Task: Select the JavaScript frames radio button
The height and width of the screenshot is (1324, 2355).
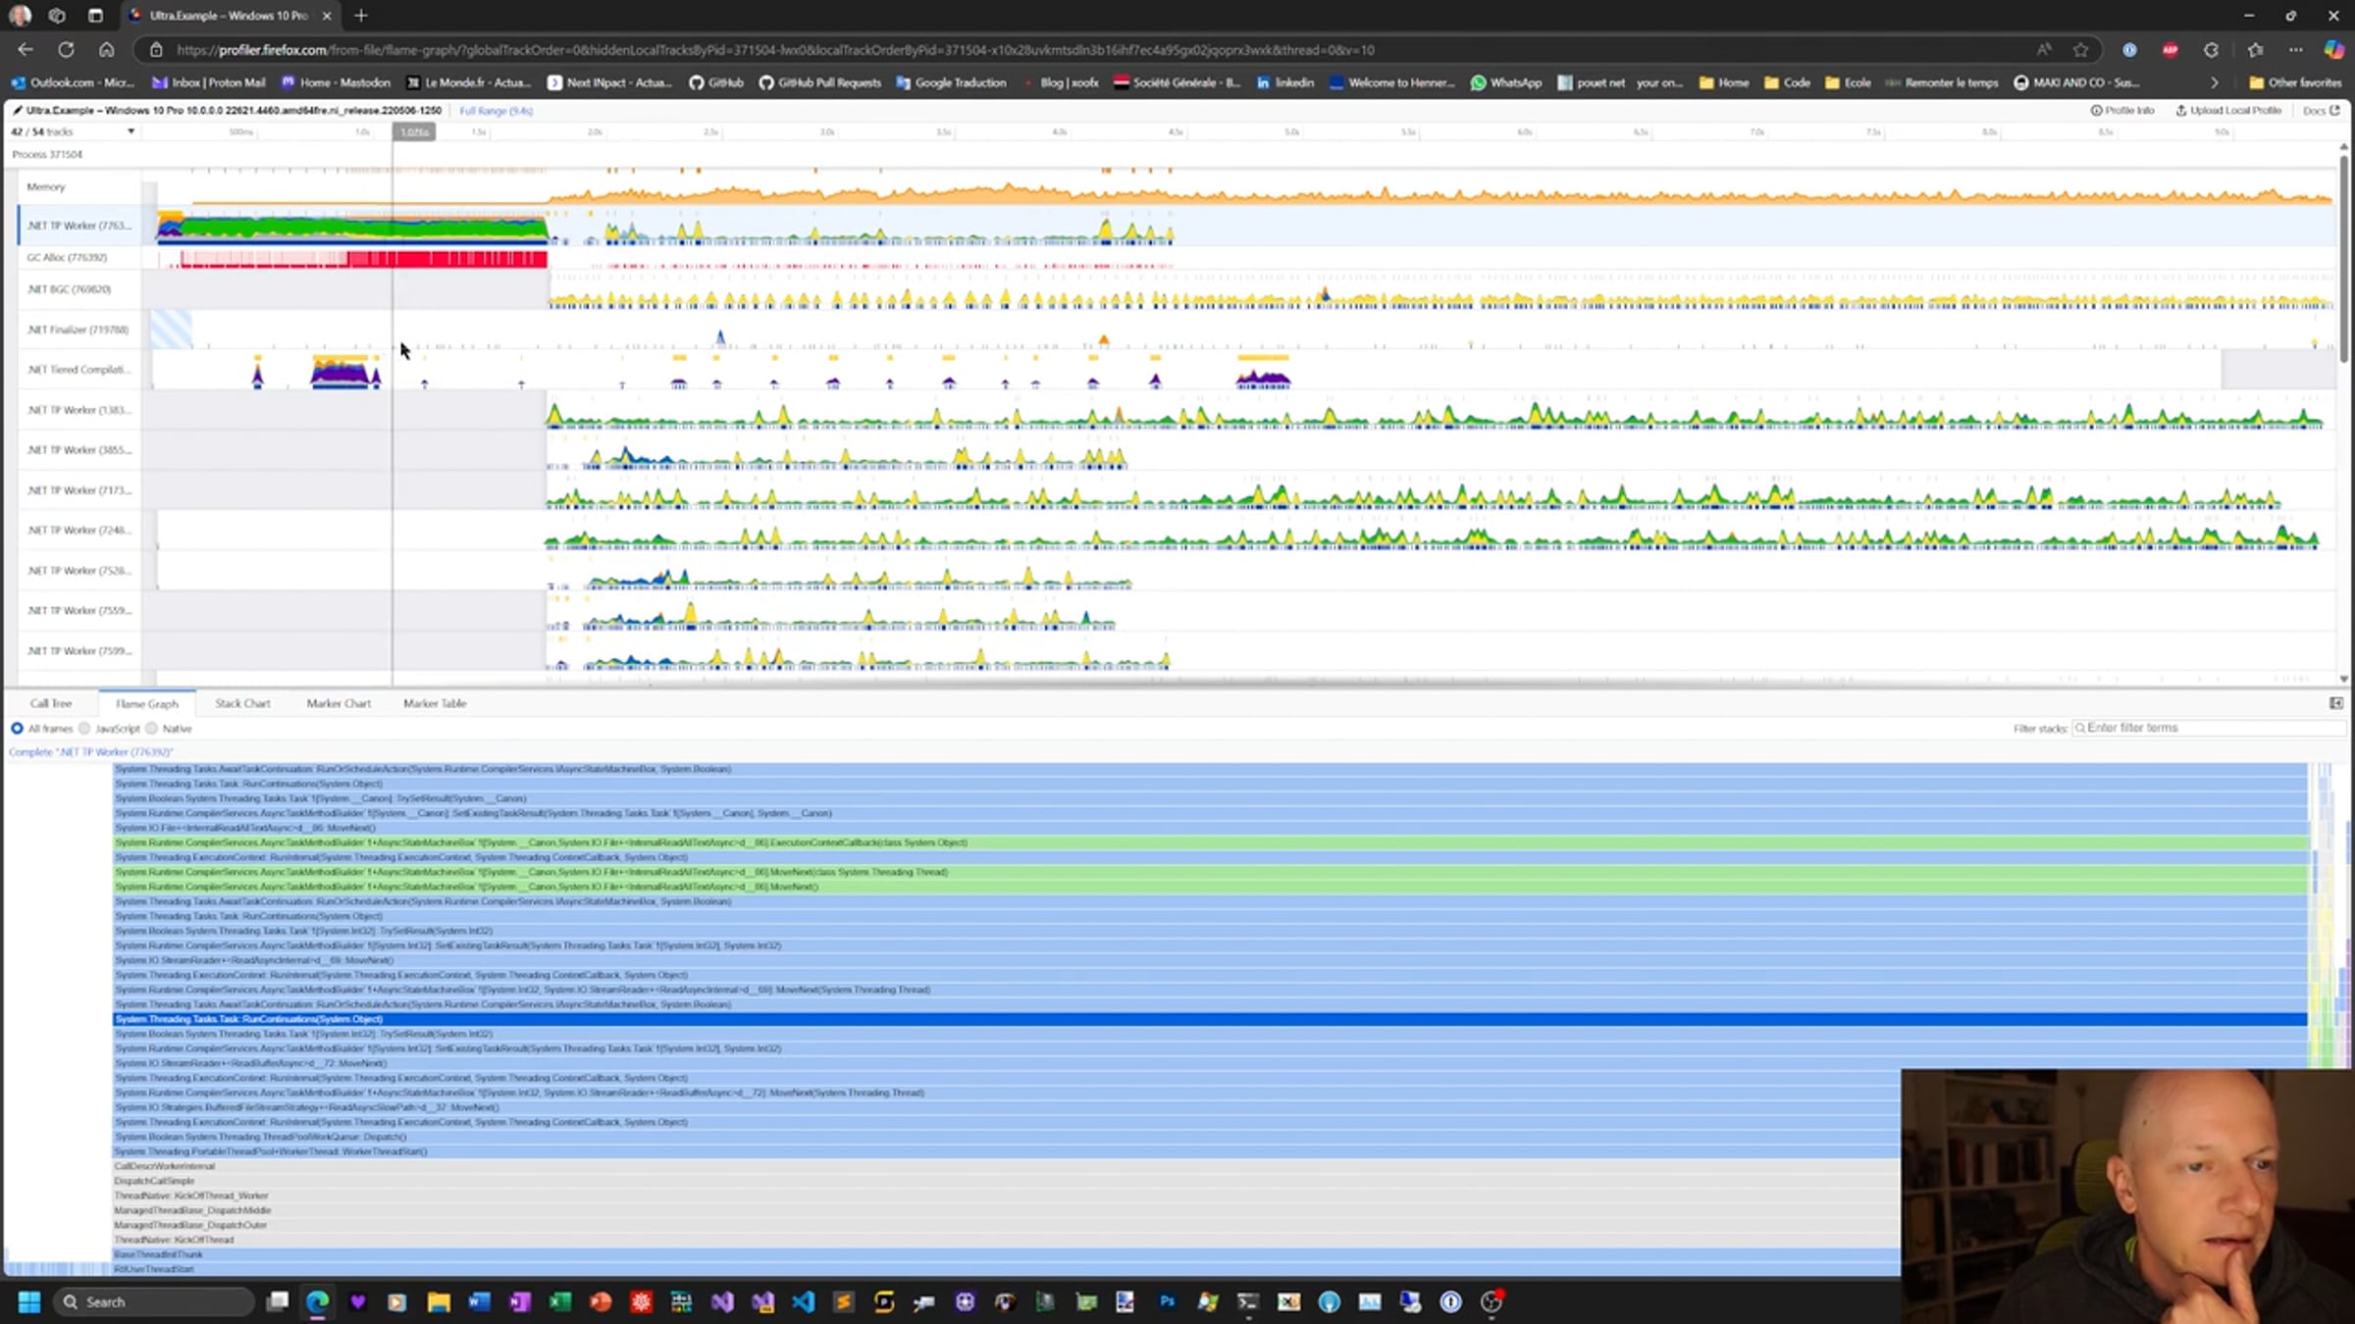Action: coord(85,729)
